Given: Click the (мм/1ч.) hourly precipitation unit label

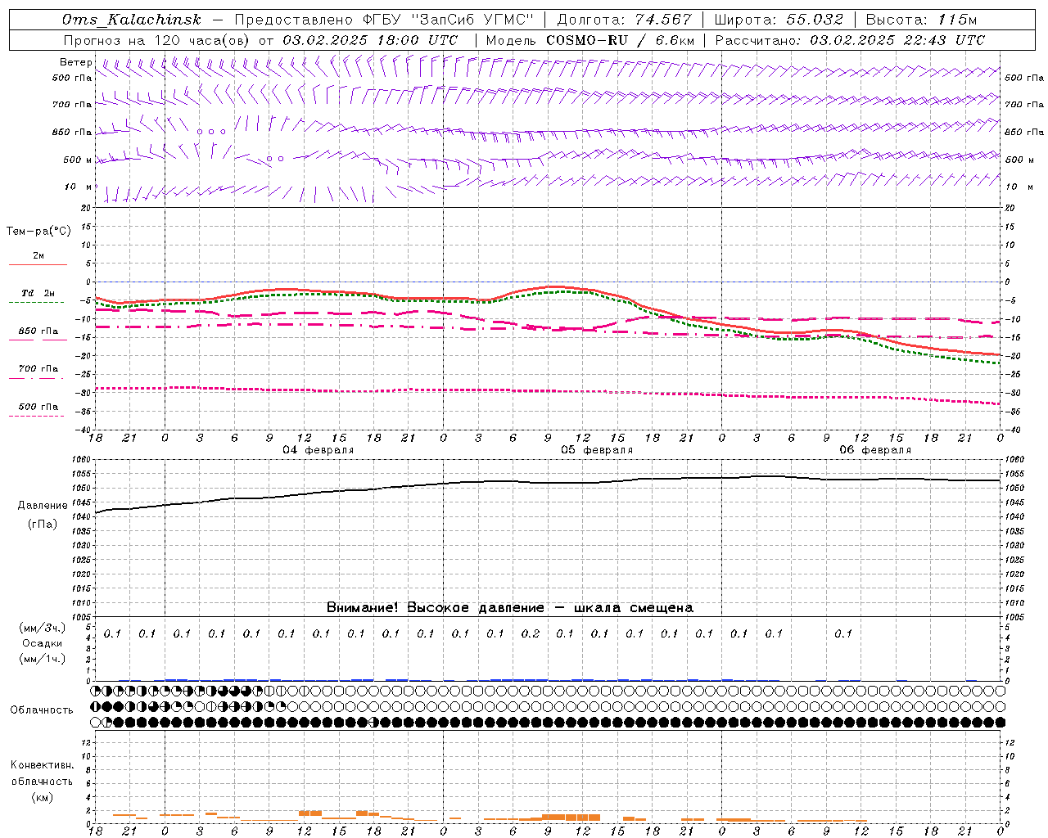Looking at the screenshot, I should pyautogui.click(x=43, y=659).
